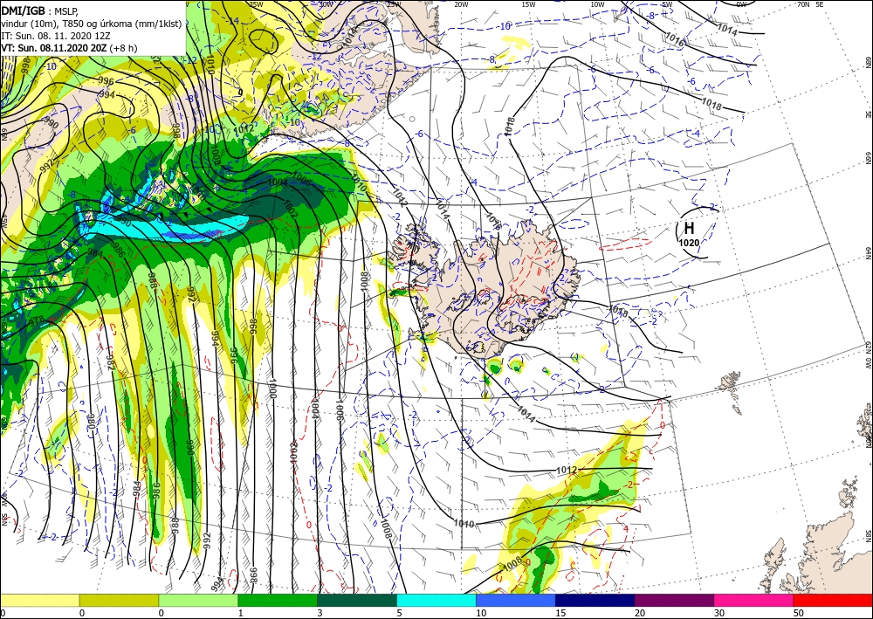Select the olive-yellow legend color segment
The height and width of the screenshot is (619, 873).
(119, 600)
